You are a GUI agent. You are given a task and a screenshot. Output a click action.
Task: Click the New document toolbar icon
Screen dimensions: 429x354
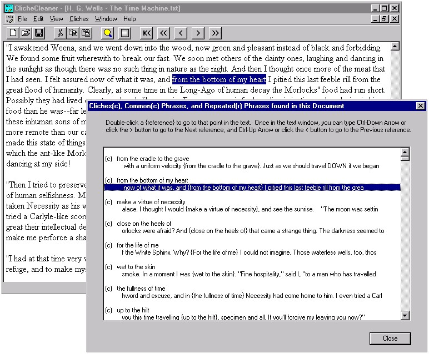pyautogui.click(x=13, y=33)
